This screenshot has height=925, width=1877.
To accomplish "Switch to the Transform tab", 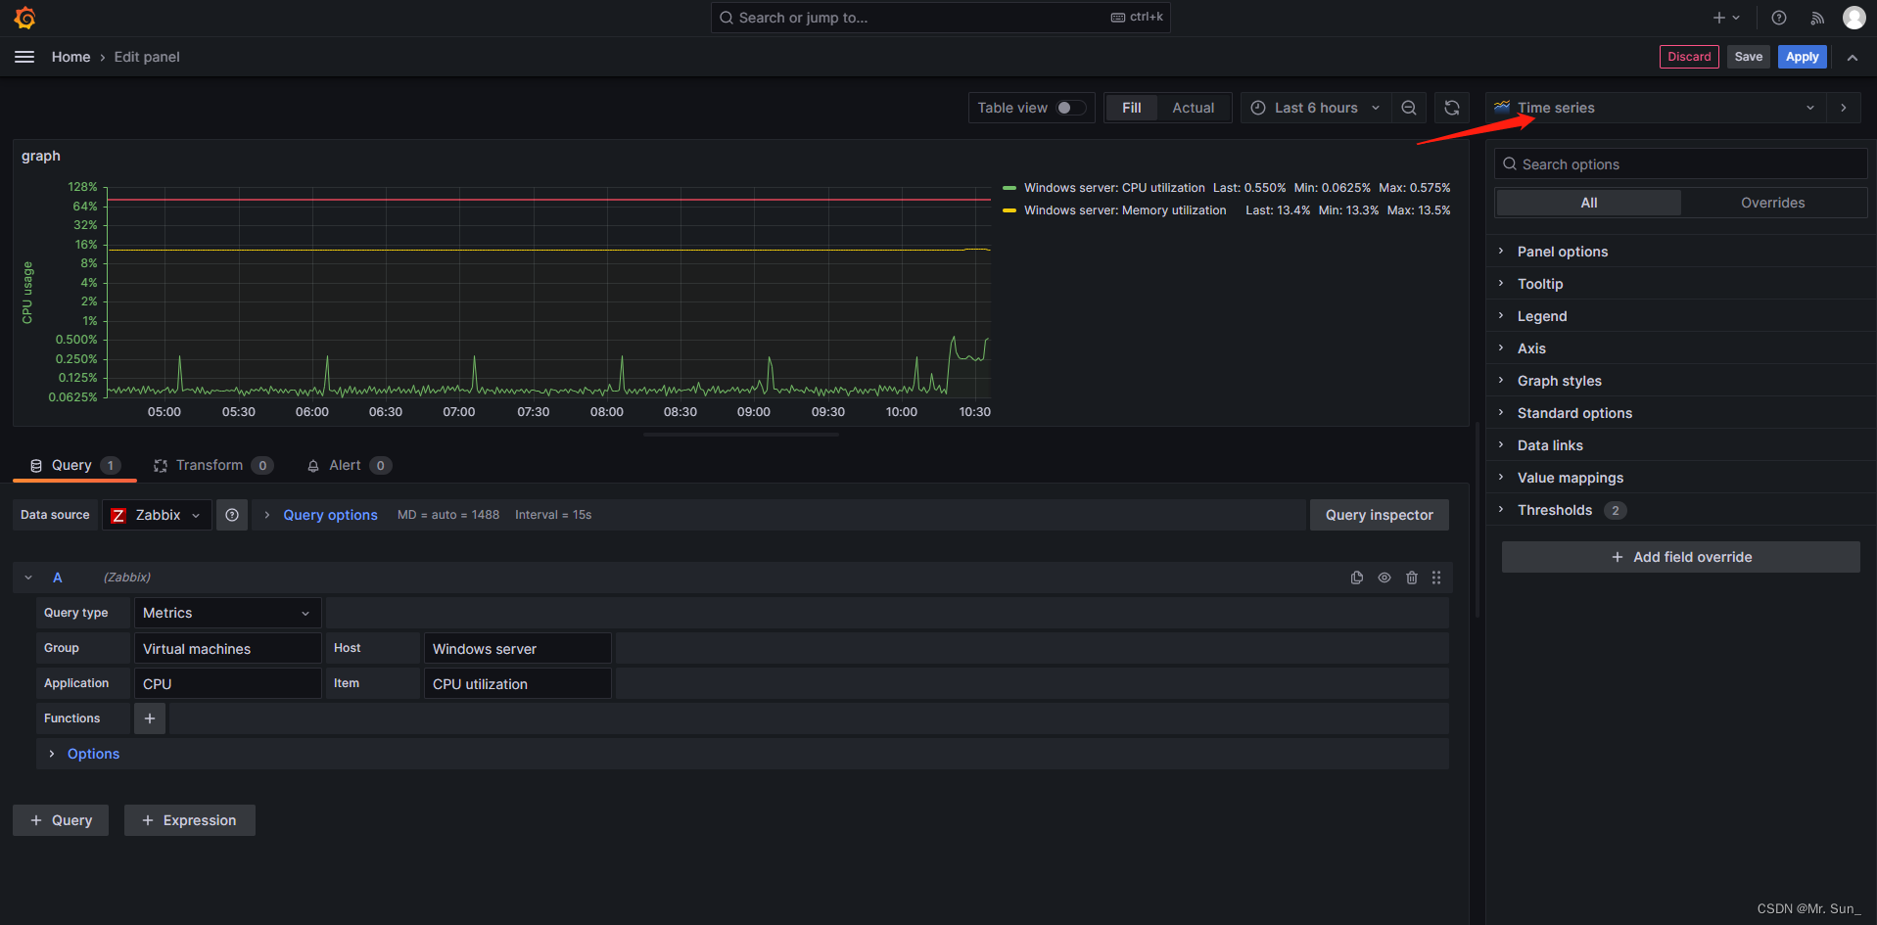I will click(x=209, y=465).
